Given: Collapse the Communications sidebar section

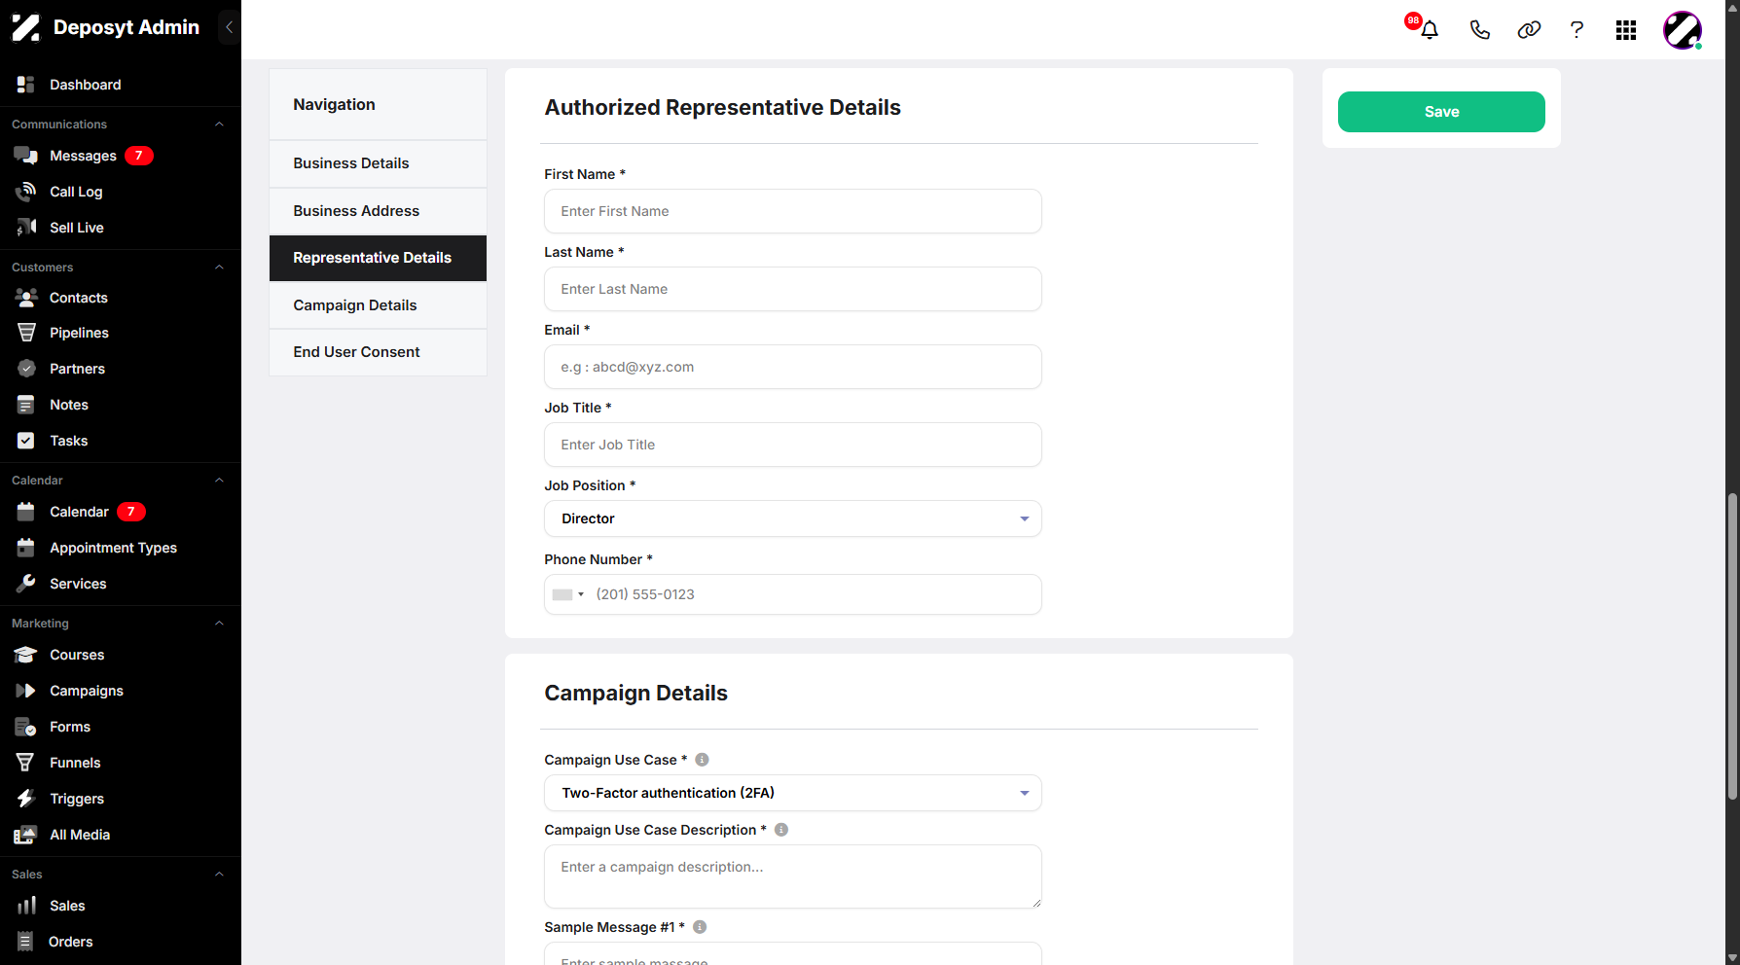Looking at the screenshot, I should [219, 125].
